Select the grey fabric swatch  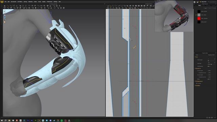click(x=199, y=15)
